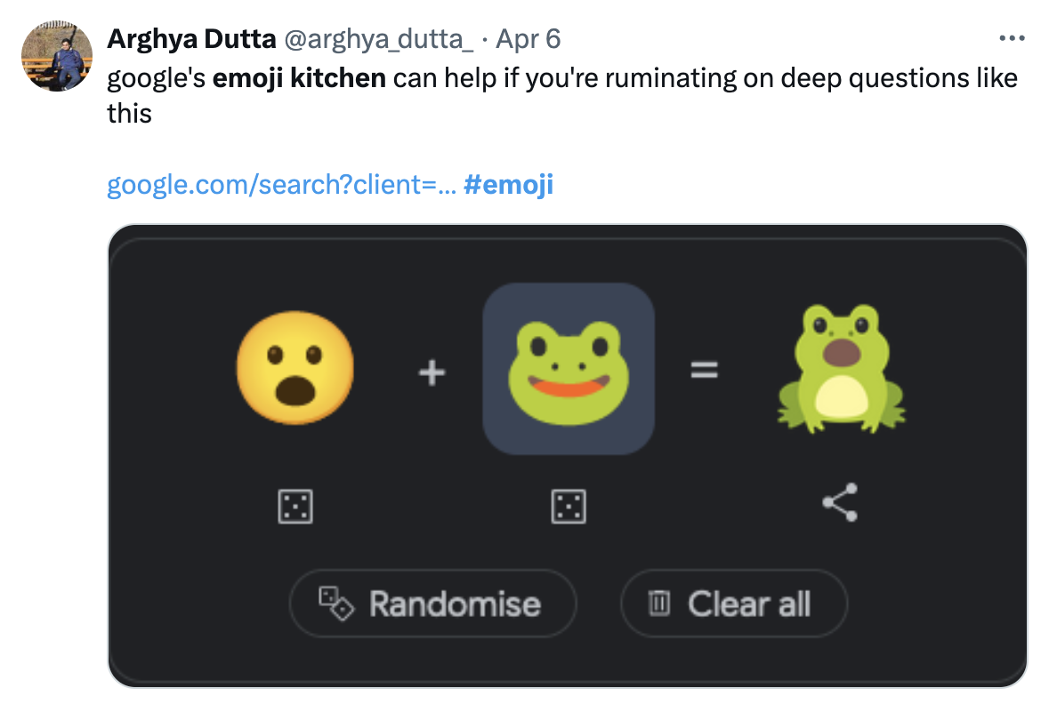
Task: Open Arghya Dutta's profile picture
Action: point(57,56)
